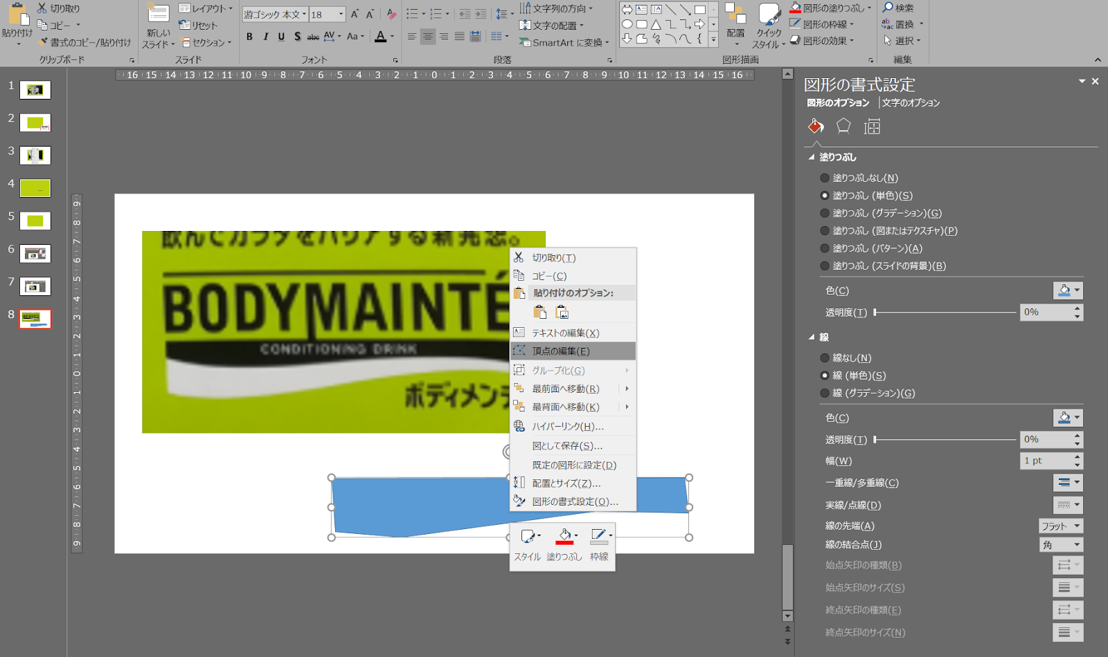Image resolution: width=1108 pixels, height=657 pixels.
Task: Align text right in paragraph group
Action: (444, 37)
